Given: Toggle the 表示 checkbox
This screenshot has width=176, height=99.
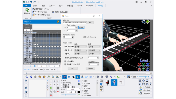Looking at the screenshot, I should pos(62,81).
